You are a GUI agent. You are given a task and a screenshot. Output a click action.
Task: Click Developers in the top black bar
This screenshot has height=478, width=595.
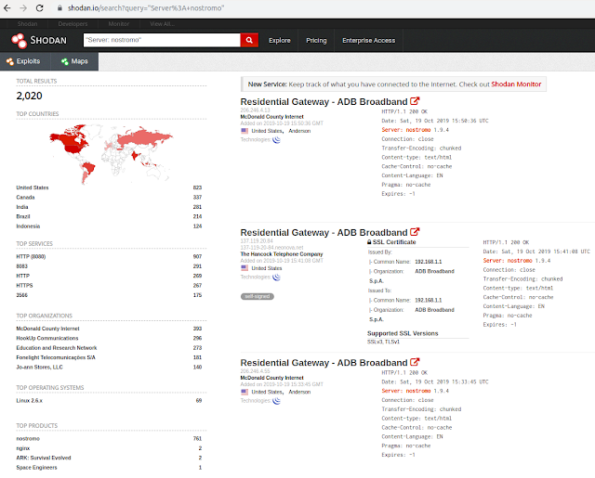73,24
